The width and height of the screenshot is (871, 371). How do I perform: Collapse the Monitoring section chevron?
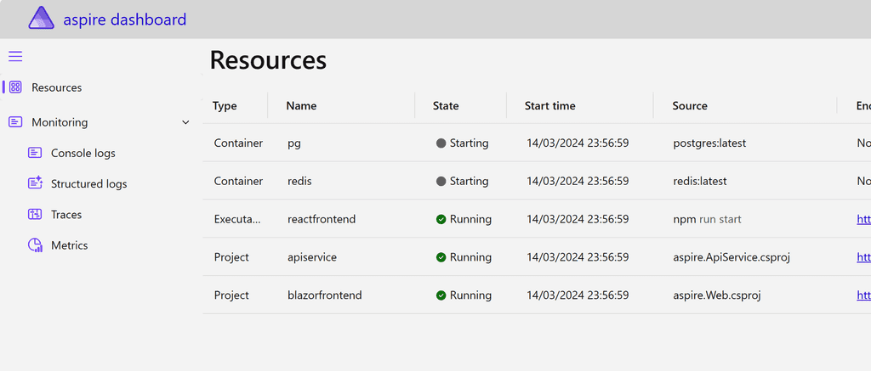[186, 122]
